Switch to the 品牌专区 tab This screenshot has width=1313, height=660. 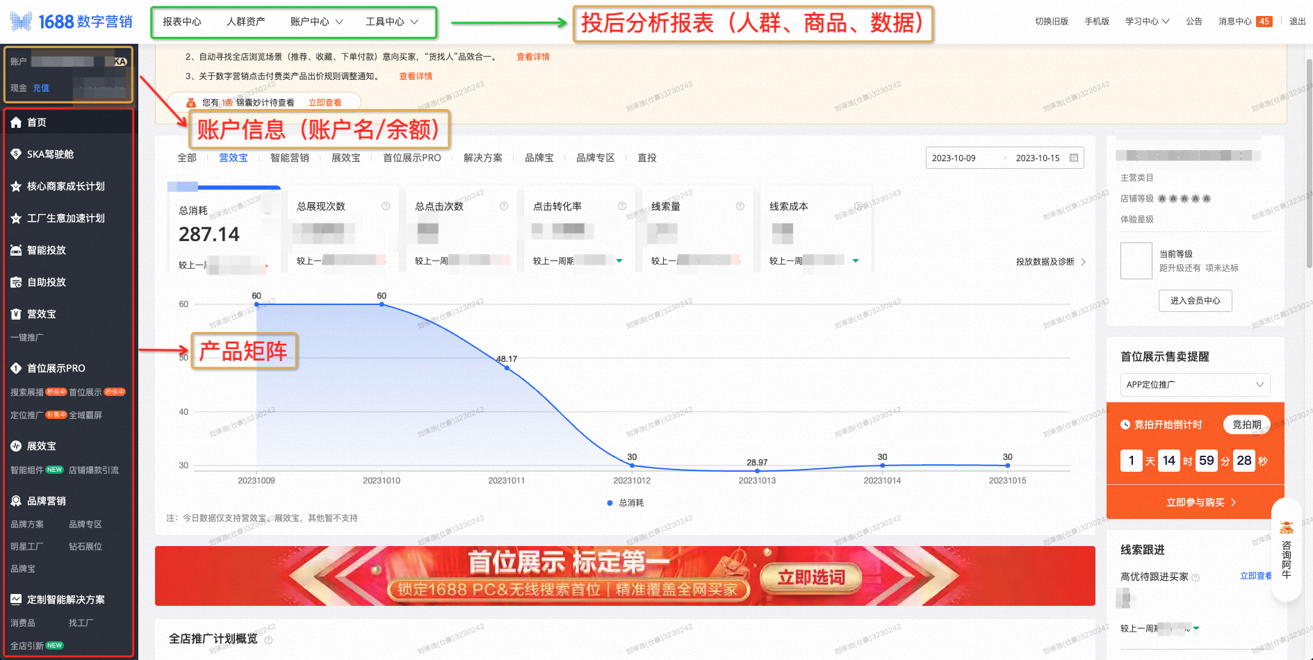tap(596, 158)
